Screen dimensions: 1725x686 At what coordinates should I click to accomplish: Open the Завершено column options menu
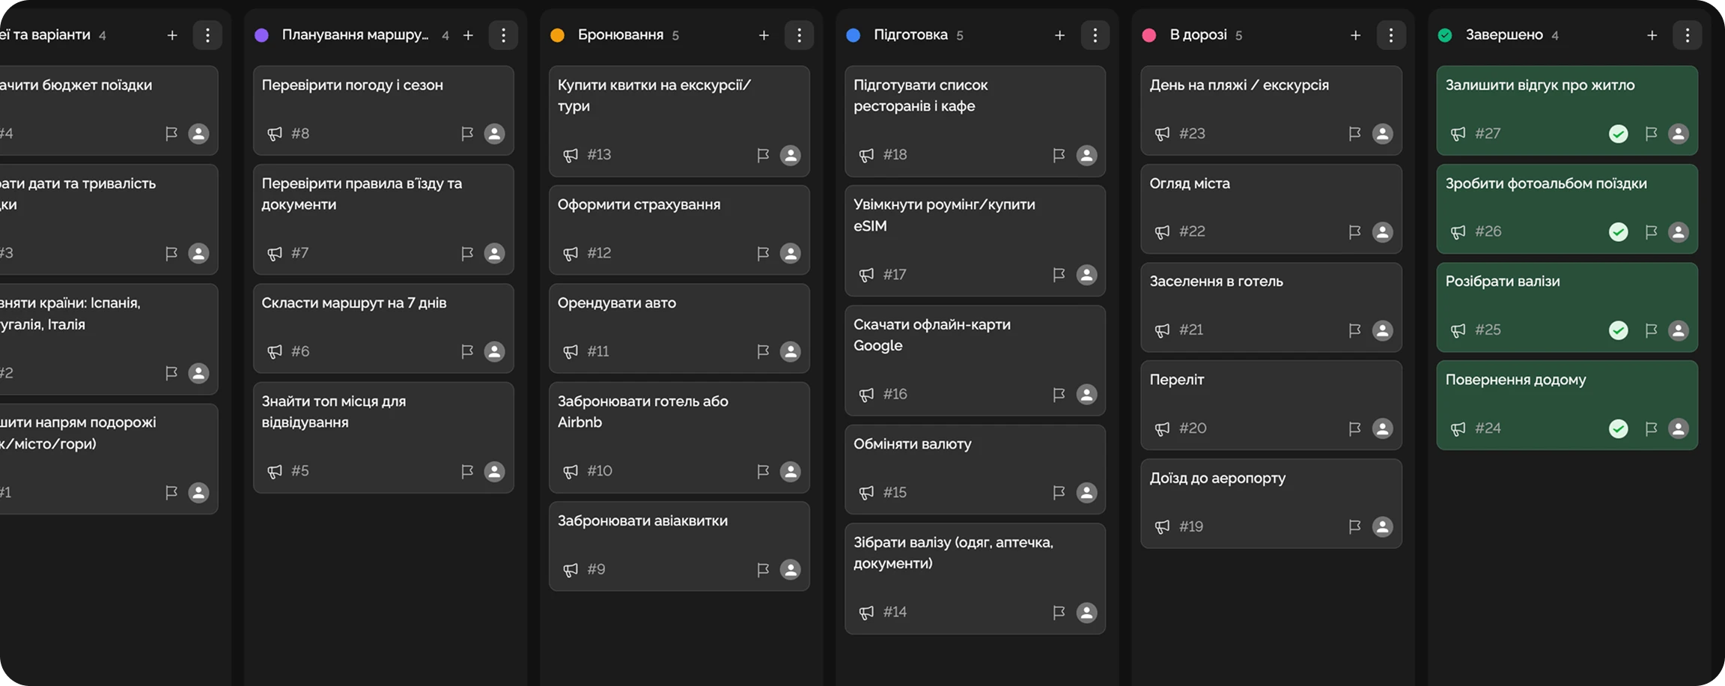(1686, 35)
